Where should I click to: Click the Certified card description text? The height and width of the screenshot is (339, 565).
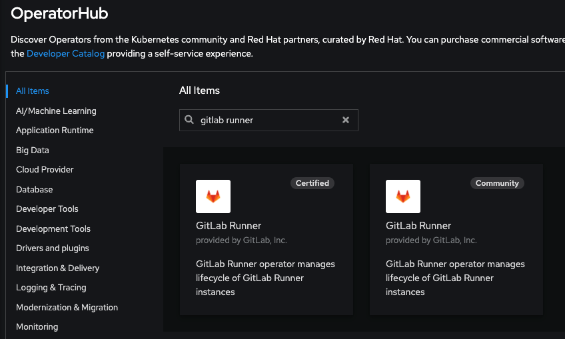(x=265, y=278)
